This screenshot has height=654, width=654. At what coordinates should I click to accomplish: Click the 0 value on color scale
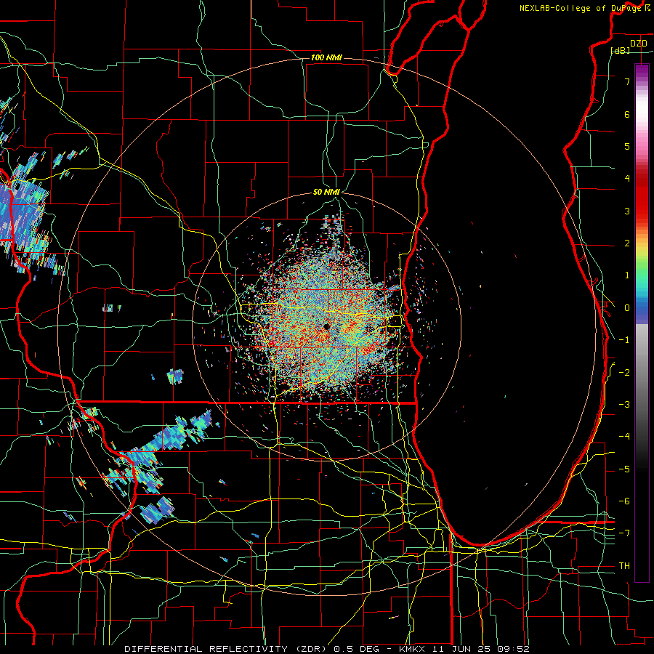[x=627, y=308]
